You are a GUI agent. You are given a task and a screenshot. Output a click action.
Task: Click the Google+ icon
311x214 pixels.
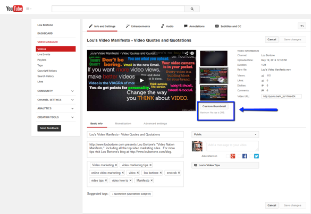click(233, 156)
